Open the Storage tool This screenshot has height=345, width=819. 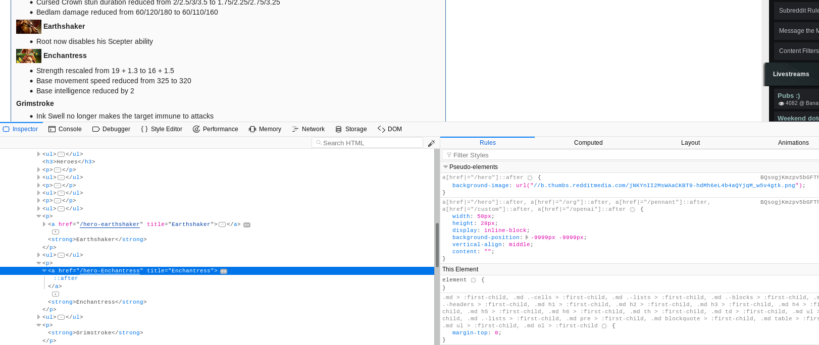click(x=351, y=129)
